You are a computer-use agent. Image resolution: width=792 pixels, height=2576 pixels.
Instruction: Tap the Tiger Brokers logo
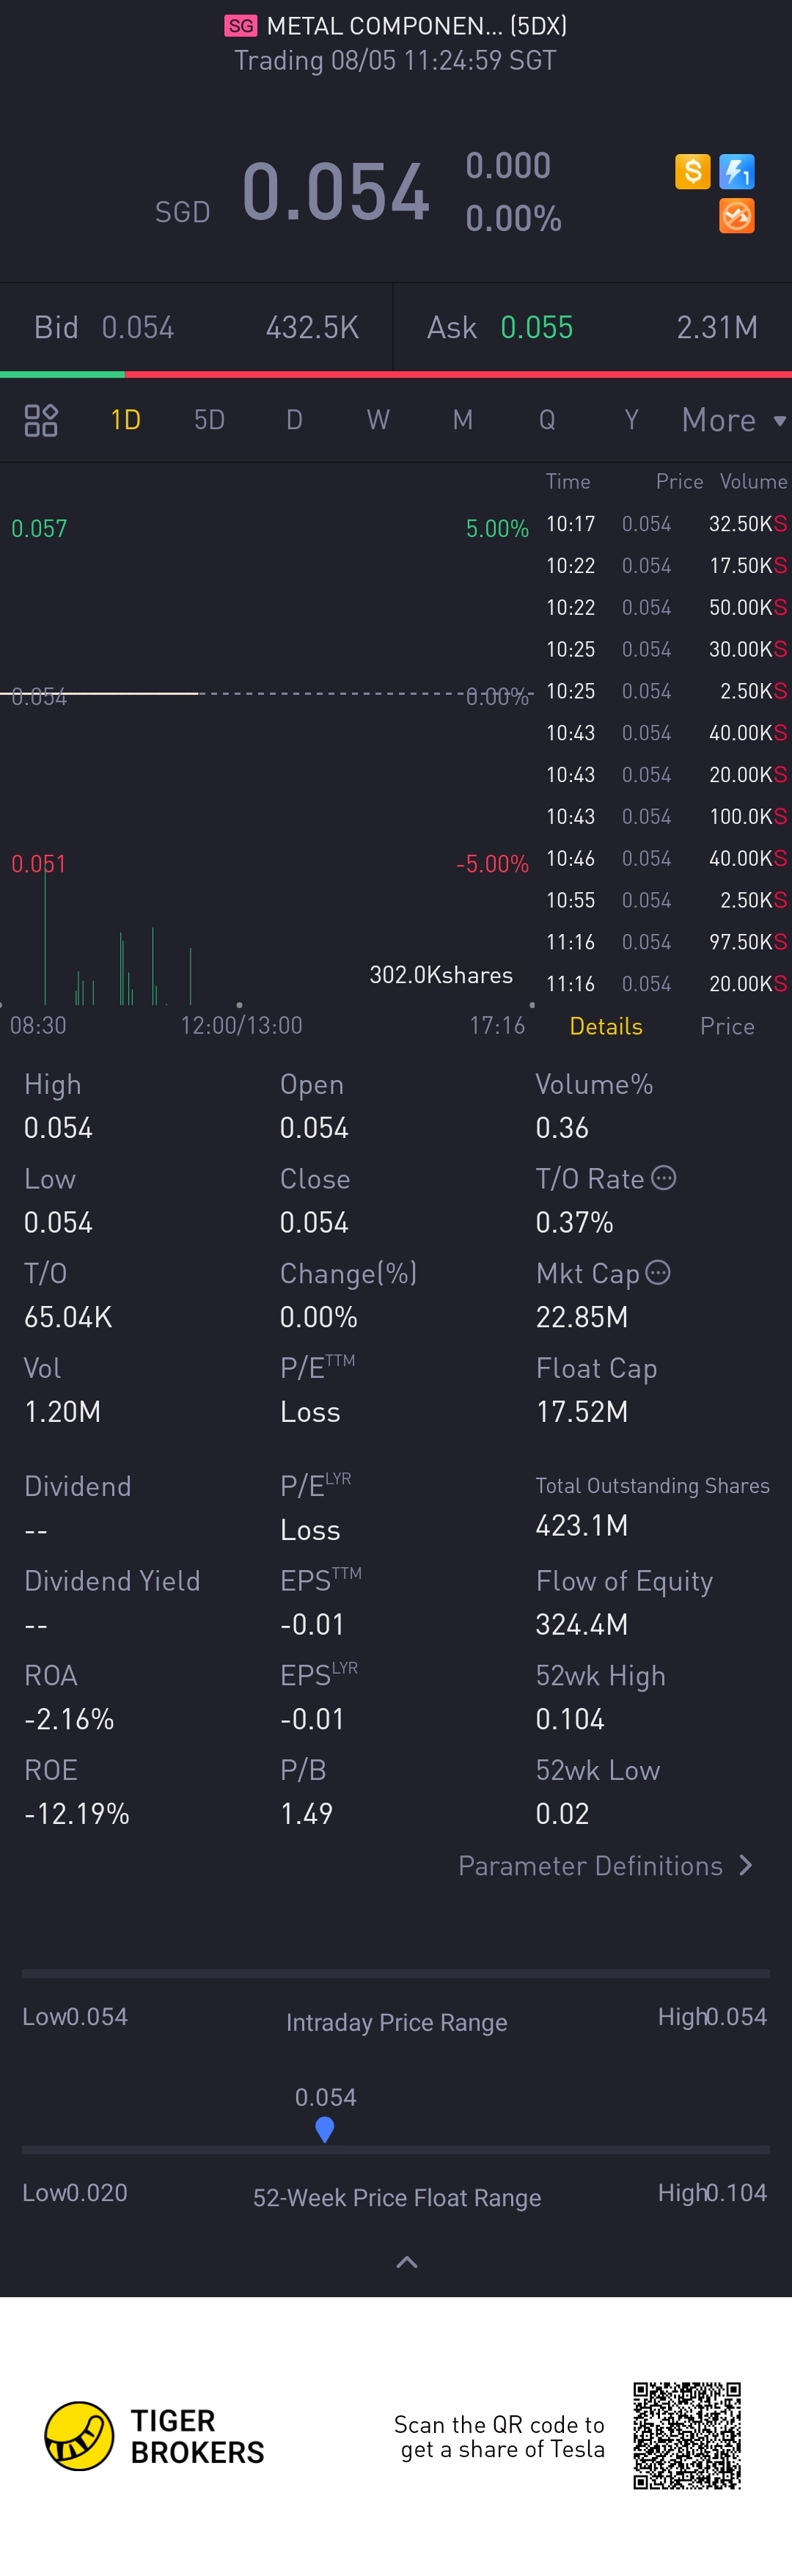click(x=79, y=2436)
